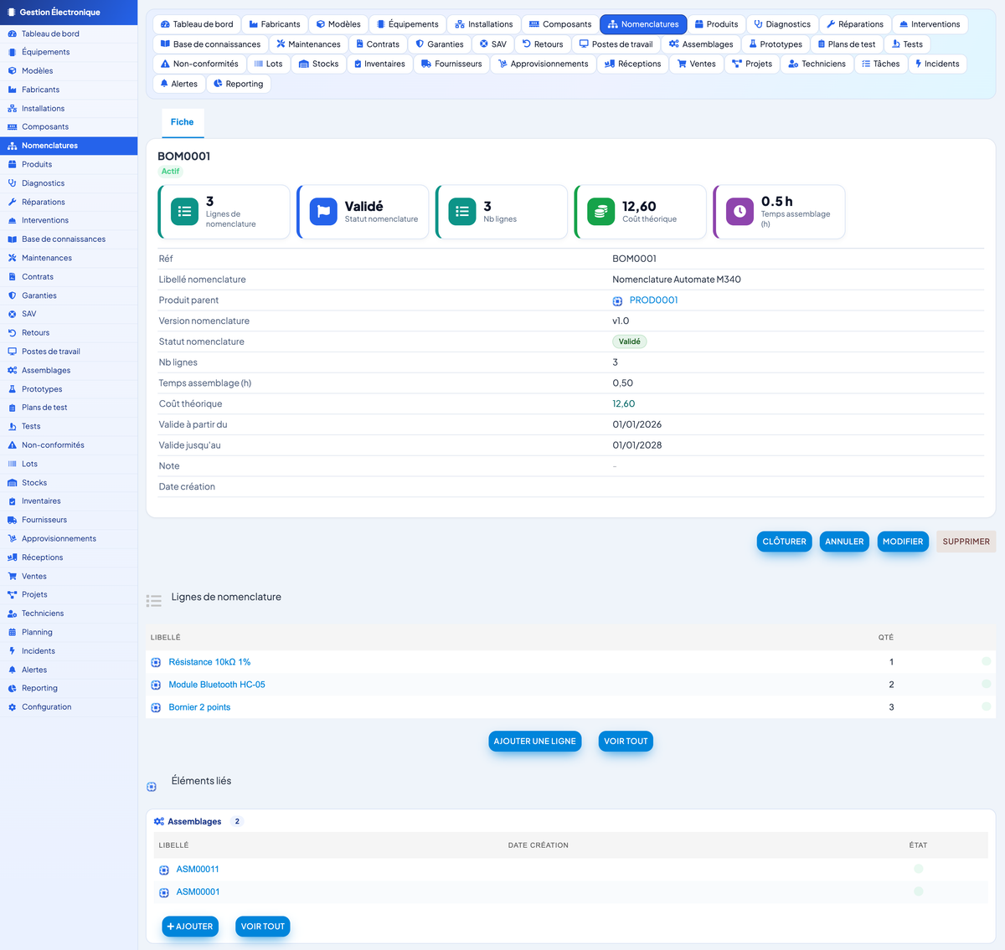1005x950 pixels.
Task: Click the Actif status badge
Action: pyautogui.click(x=171, y=172)
